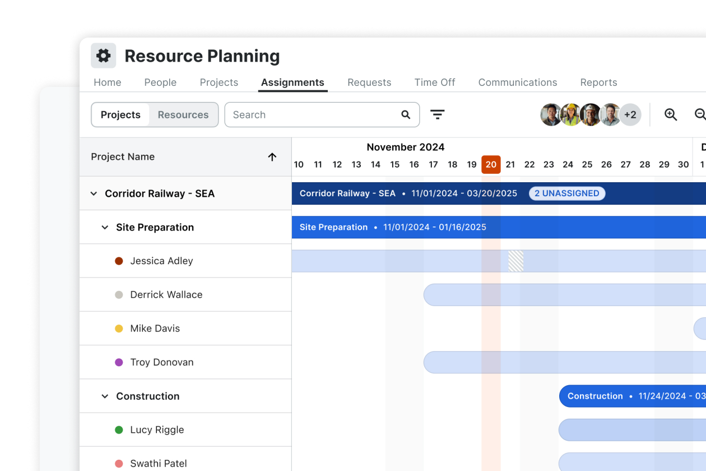Click Derrick Wallace's gray color dot
Viewport: 706px width, 471px height.
coord(119,295)
